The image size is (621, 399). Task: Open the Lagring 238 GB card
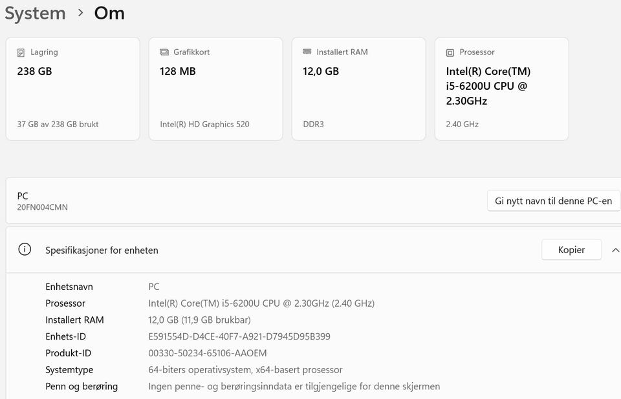[x=72, y=88]
